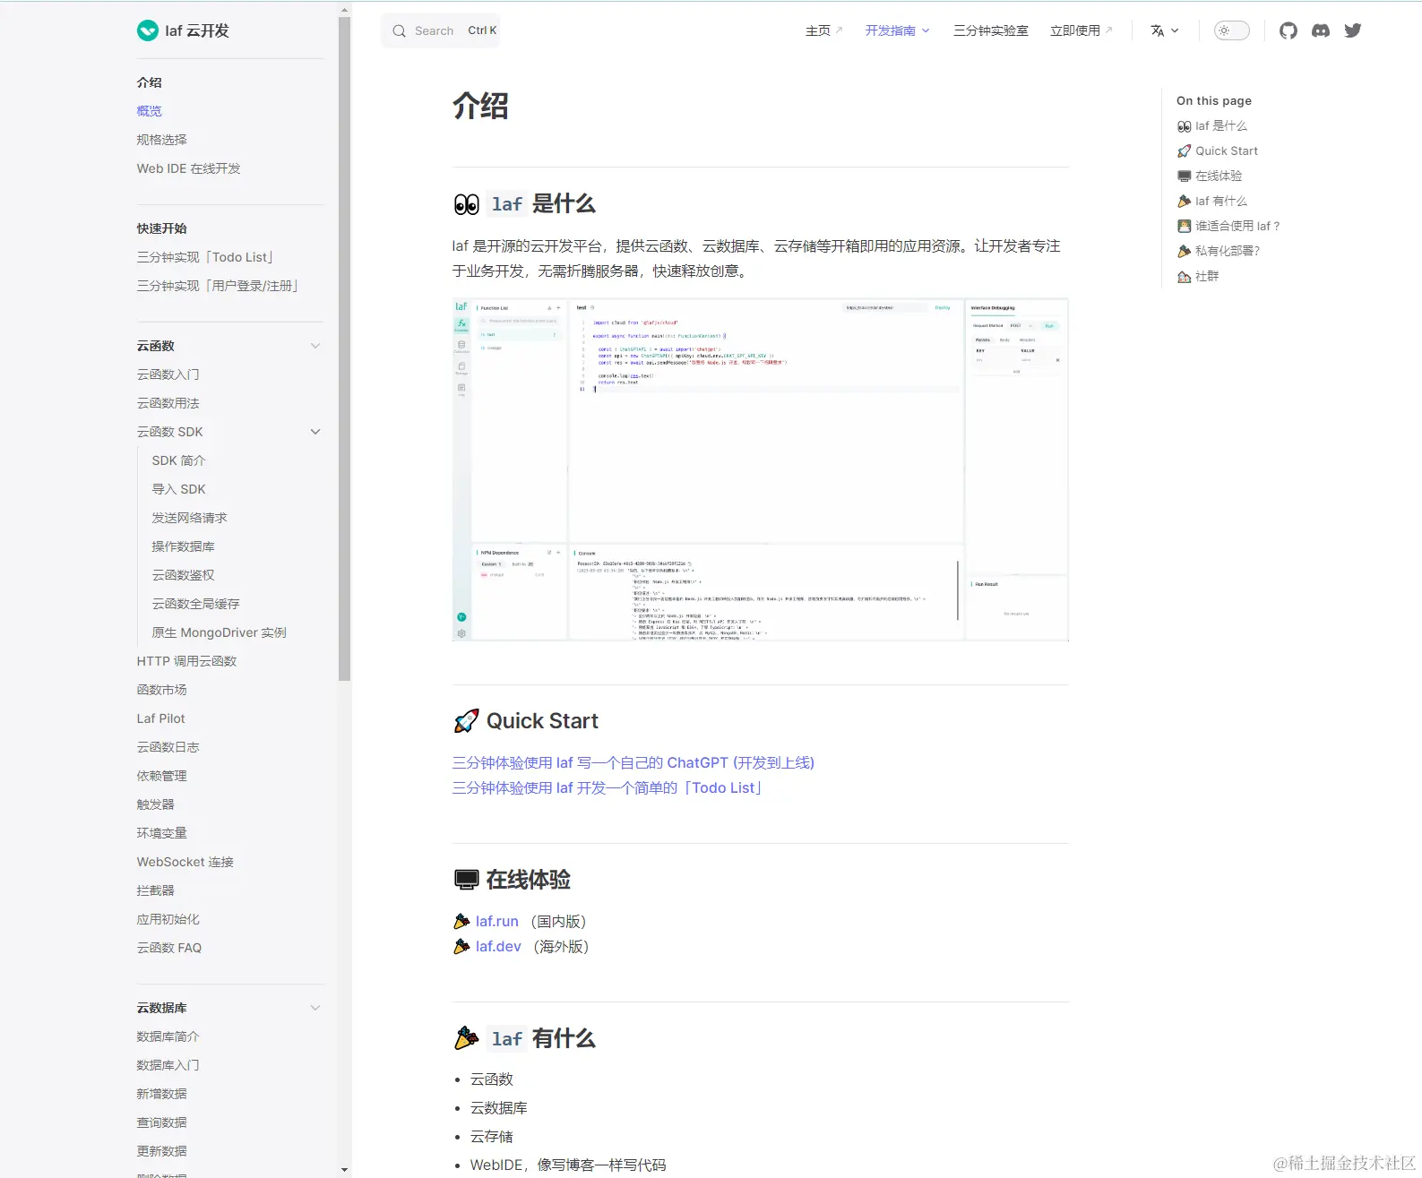Open 三分钟实现「用户登录/注册」 sidebar page
This screenshot has height=1178, width=1422.
tap(218, 286)
